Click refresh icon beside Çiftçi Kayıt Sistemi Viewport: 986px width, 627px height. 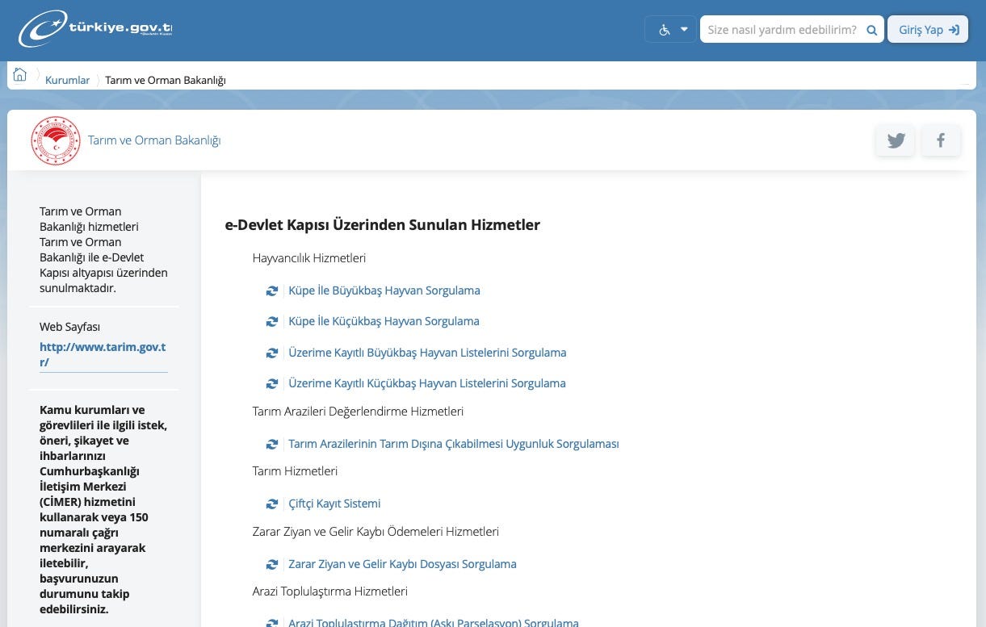click(272, 504)
